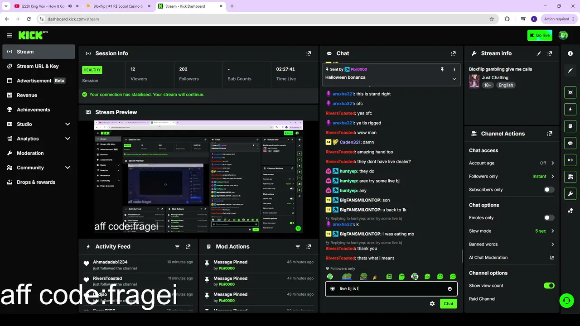
Task: Go to the Advertisement section
Action: coord(39,81)
